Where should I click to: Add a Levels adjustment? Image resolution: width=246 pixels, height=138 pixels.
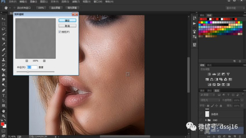[x=214, y=74]
